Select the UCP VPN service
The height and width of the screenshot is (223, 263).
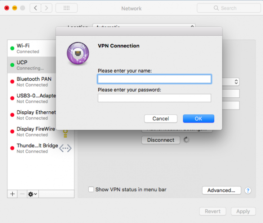[32, 65]
